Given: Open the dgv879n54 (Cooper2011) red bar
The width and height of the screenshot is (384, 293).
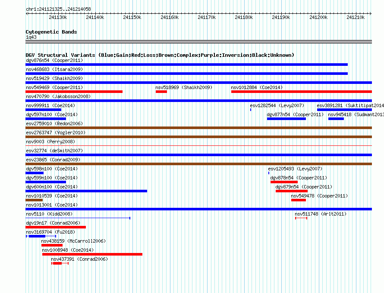Looking at the screenshot, I should pos(291,191).
